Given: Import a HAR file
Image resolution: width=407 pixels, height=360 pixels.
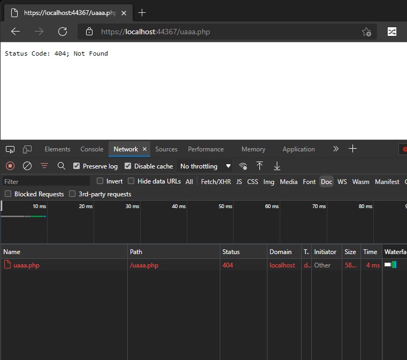Looking at the screenshot, I should [x=259, y=166].
